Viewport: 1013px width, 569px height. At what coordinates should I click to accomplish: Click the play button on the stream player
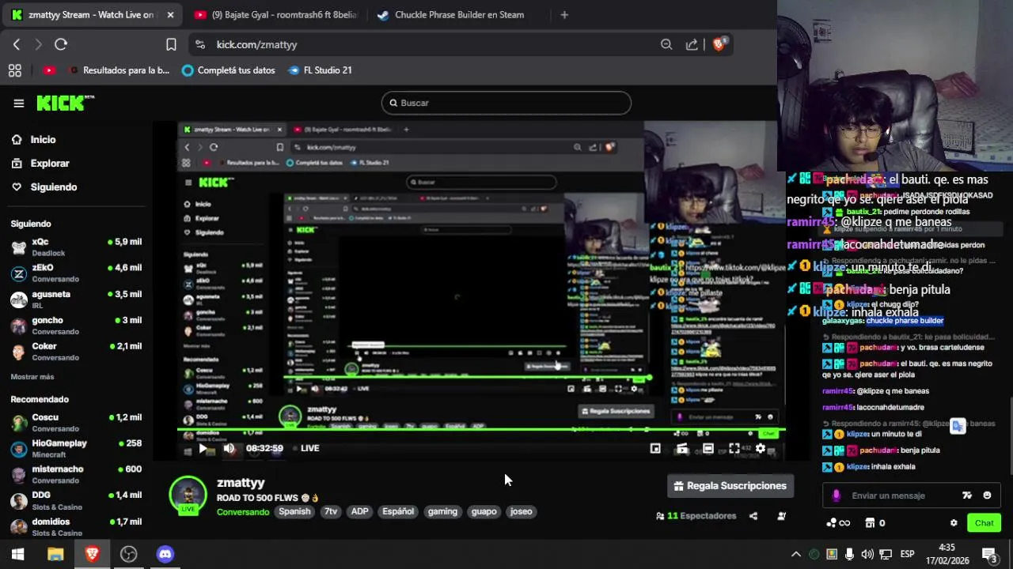(203, 448)
